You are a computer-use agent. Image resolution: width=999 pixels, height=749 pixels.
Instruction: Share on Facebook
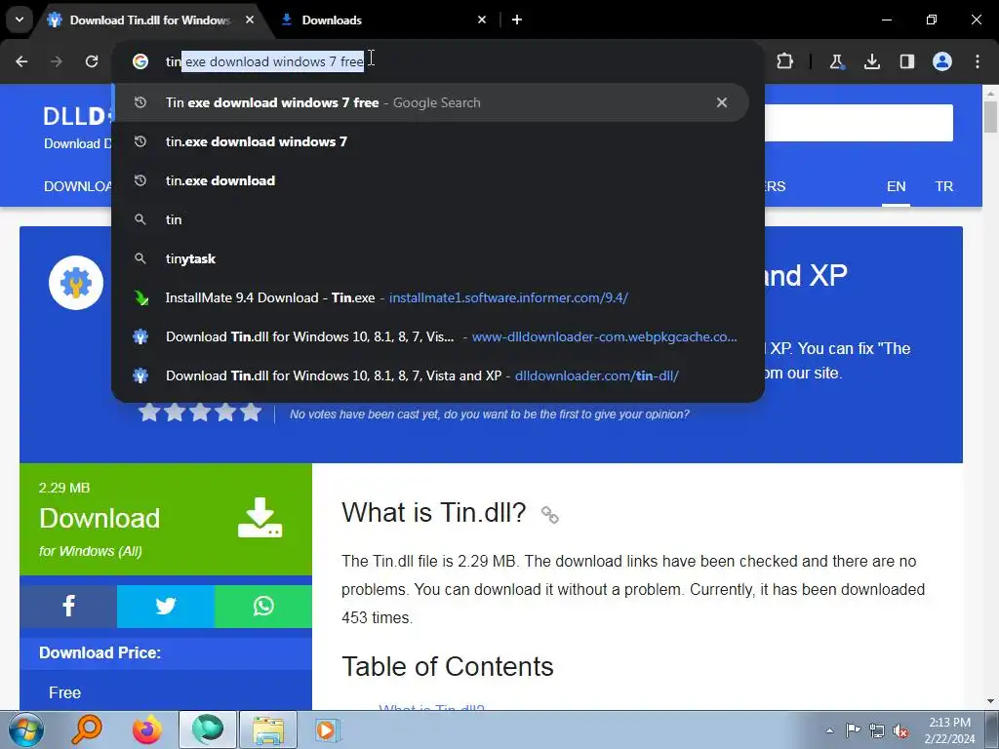[68, 606]
